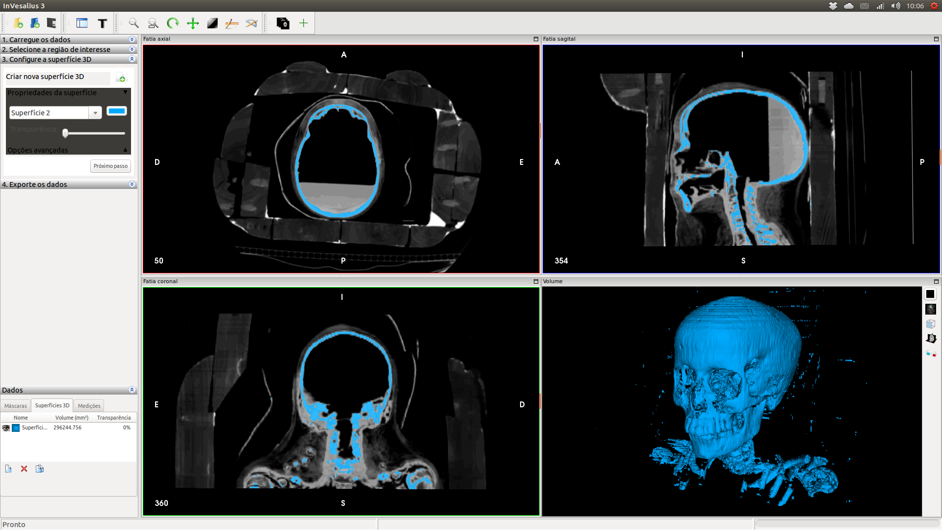Choose the angular measurement protractor tool
The width and height of the screenshot is (942, 530).
point(251,23)
